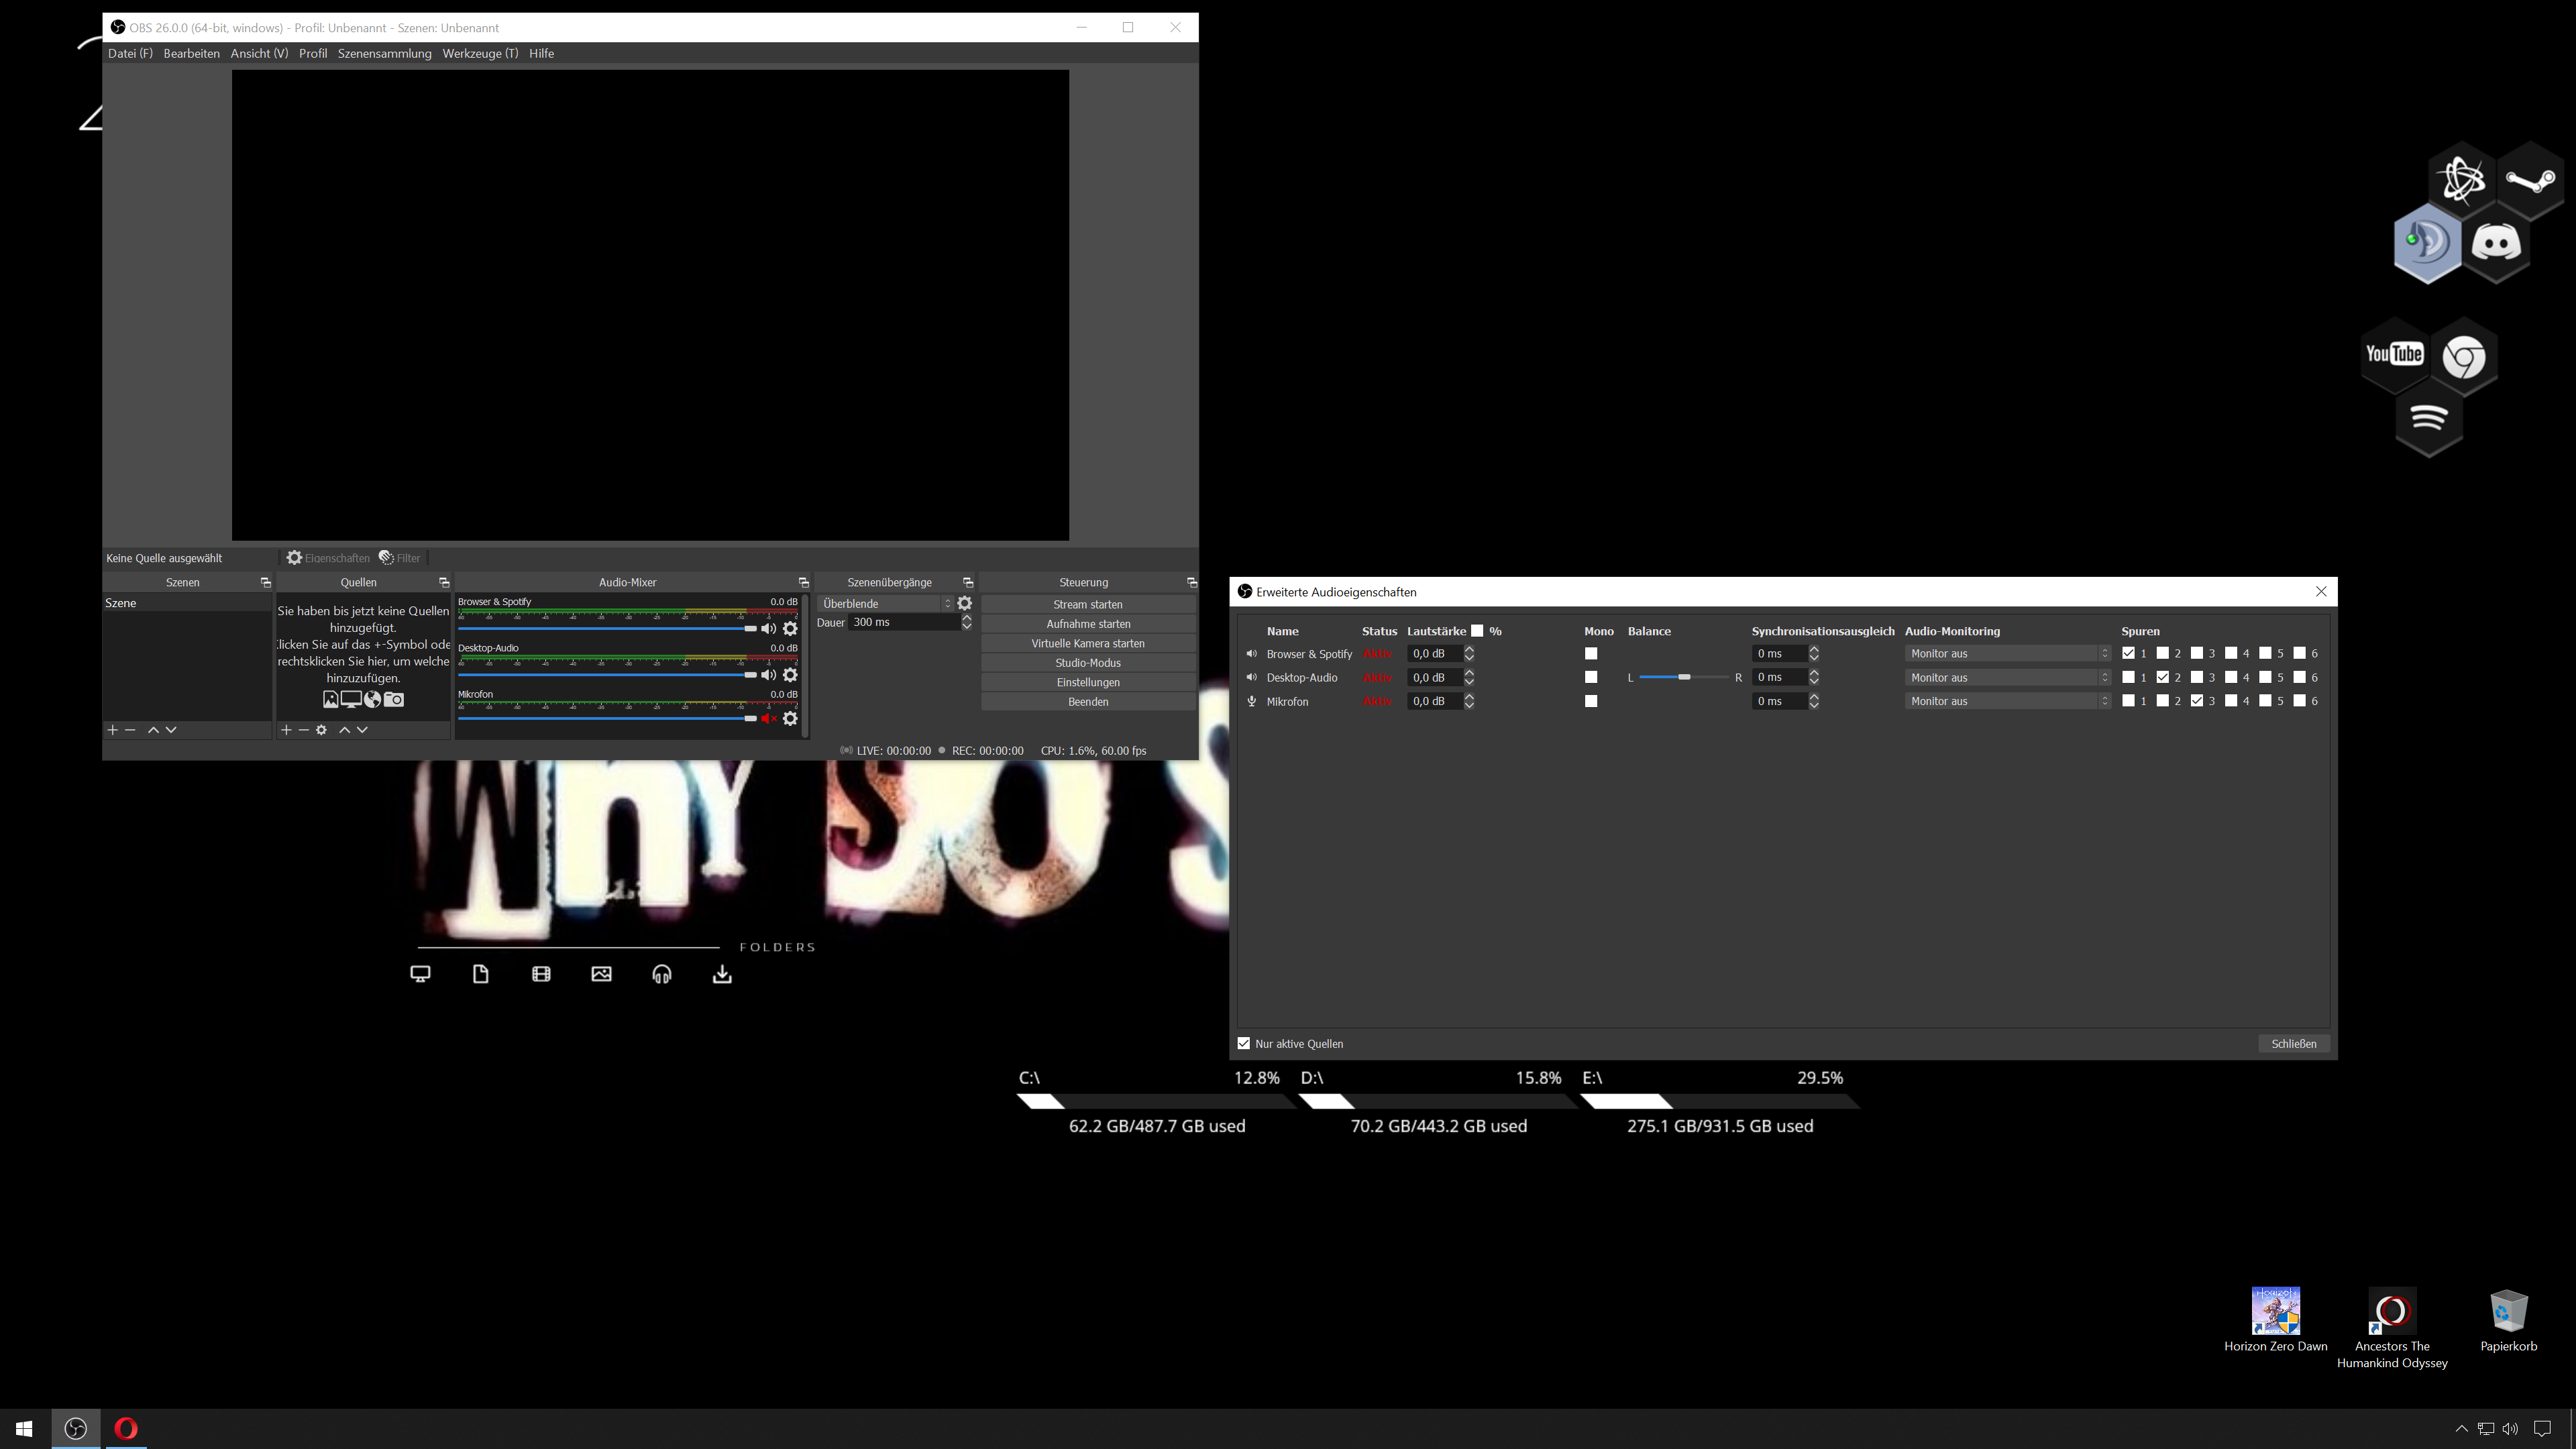Open Audio-Monitoring dropdown for Browser & Spotify
This screenshot has height=1449, width=2576.
[x=2007, y=654]
